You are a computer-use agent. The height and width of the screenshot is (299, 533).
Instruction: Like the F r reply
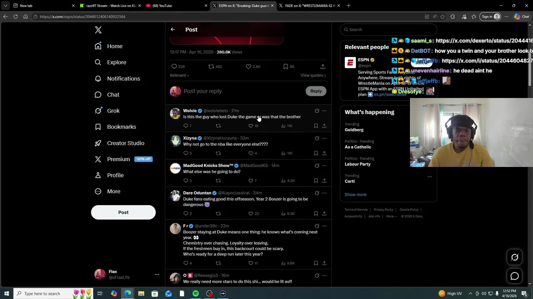251,263
